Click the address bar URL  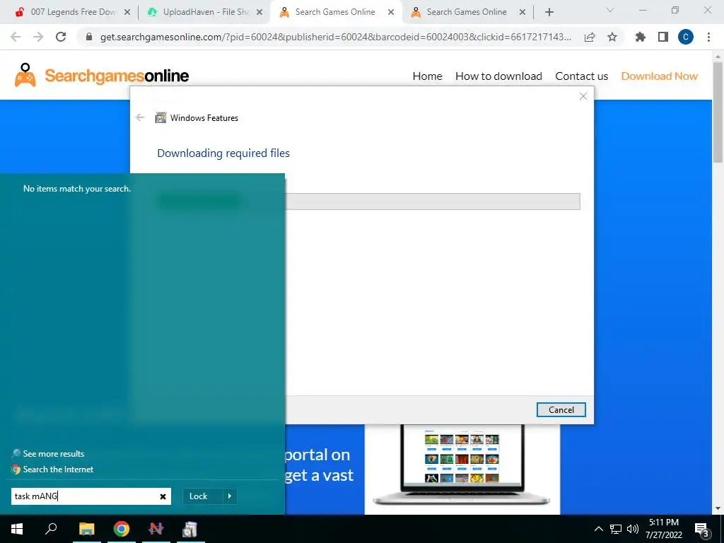[x=336, y=37]
